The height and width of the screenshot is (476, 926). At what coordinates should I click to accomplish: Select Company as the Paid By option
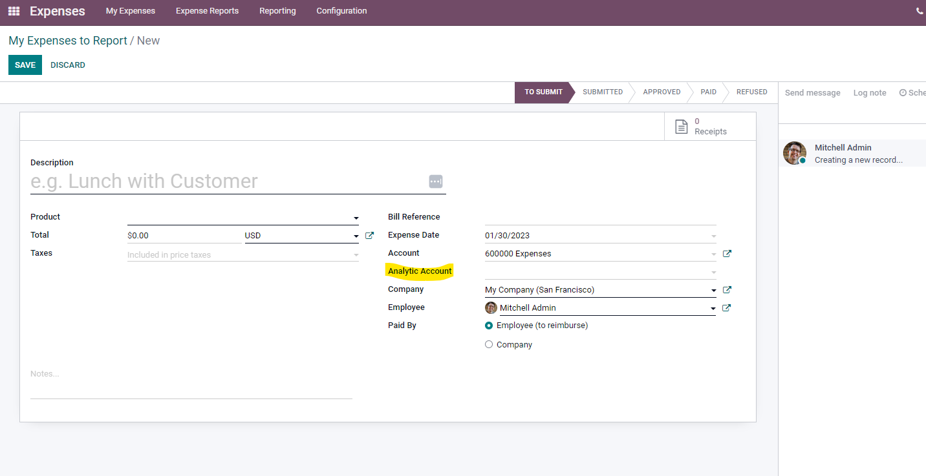pos(489,344)
